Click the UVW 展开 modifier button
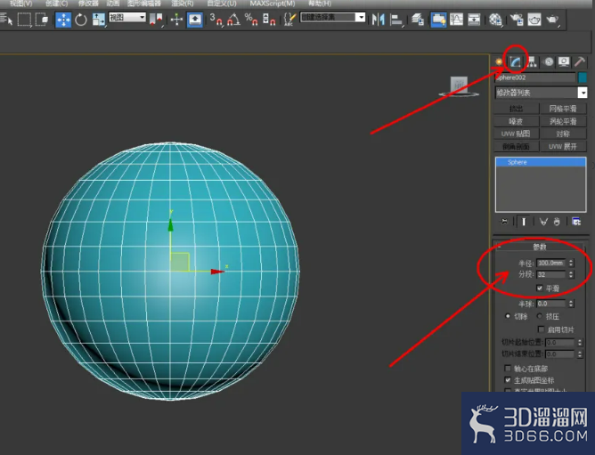 click(x=563, y=147)
